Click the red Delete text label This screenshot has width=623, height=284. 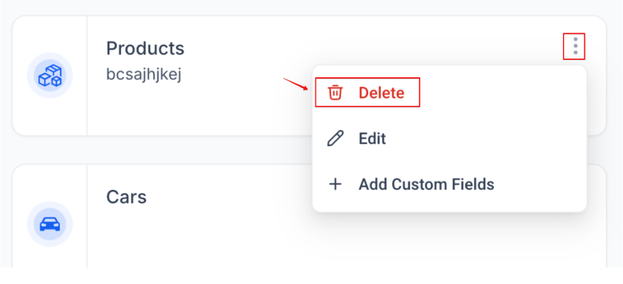(382, 93)
